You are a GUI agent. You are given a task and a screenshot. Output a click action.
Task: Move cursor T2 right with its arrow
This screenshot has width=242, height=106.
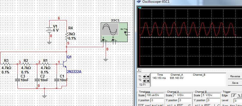[148, 81]
